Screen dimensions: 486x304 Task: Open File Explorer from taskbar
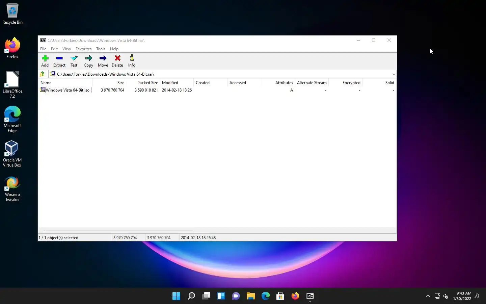[x=251, y=296]
